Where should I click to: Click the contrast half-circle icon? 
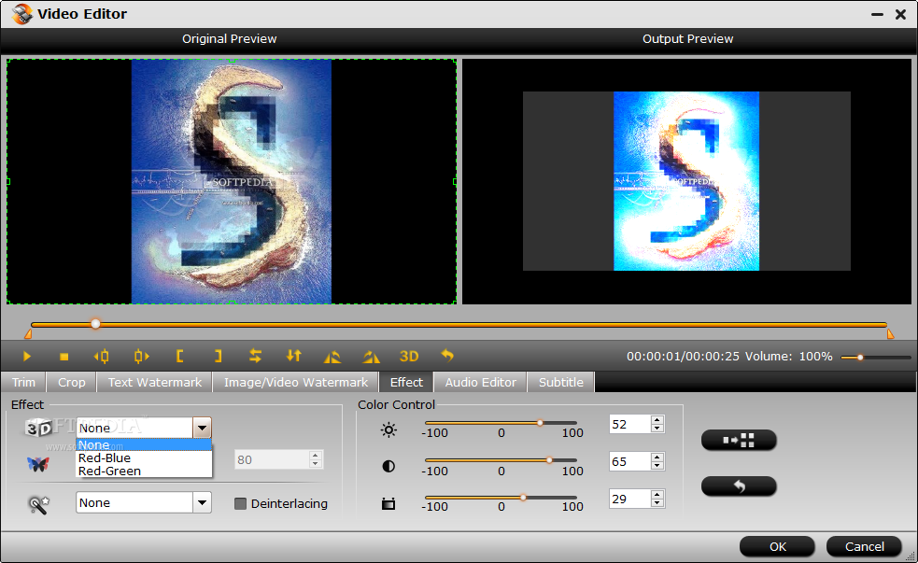point(388,467)
